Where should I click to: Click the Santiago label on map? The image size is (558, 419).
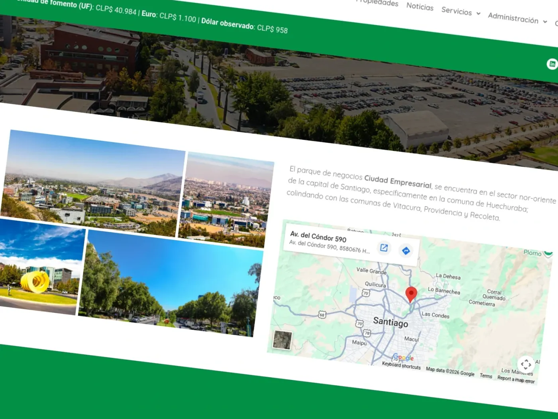[391, 322]
